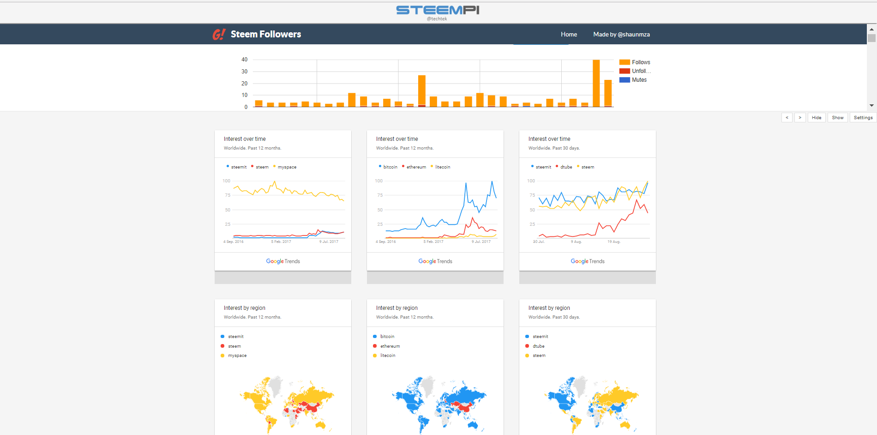Click the blue steemit dot in first region card

[x=222, y=337]
